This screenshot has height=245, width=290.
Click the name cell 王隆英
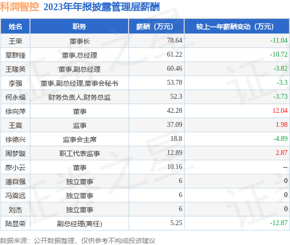[x=15, y=69]
